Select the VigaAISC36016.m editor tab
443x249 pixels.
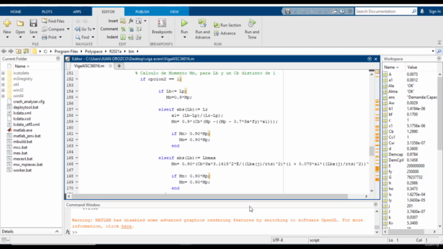pyautogui.click(x=89, y=66)
